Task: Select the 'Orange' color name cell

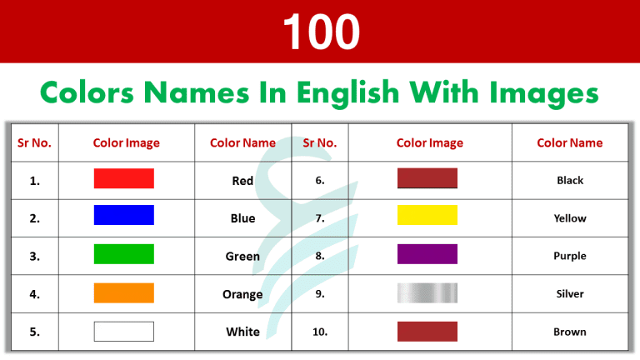Action: [242, 294]
